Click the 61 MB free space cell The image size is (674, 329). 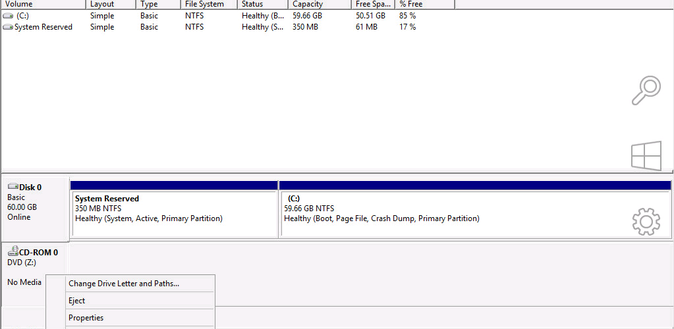(x=367, y=27)
